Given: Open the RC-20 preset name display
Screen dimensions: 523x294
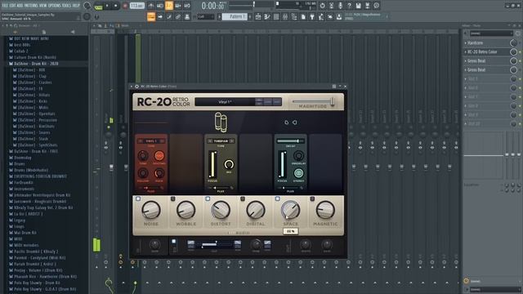Looking at the screenshot, I should coord(226,102).
